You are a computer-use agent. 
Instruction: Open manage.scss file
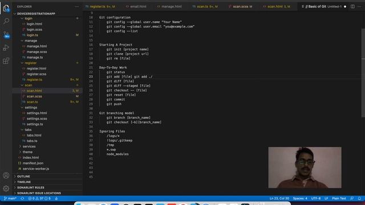click(36, 52)
